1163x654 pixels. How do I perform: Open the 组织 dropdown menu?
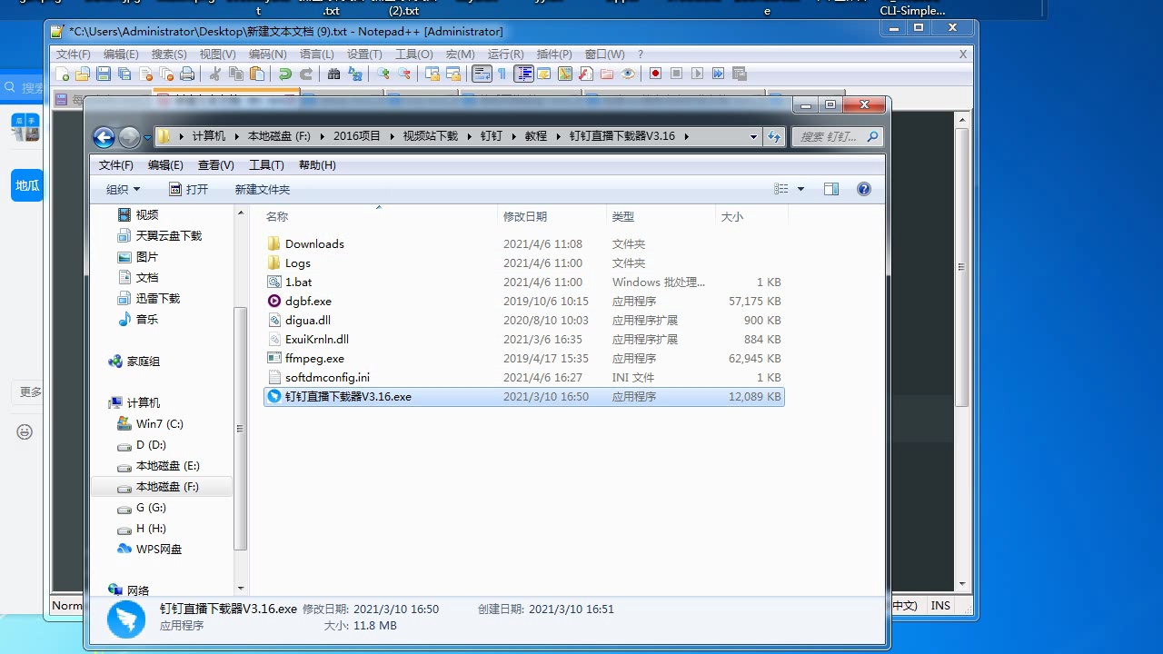click(124, 189)
